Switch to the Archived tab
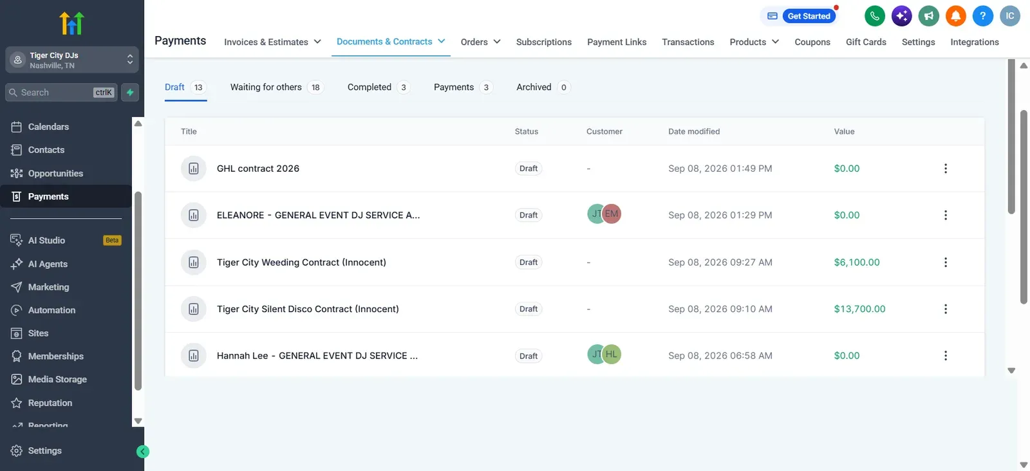Screen dimensions: 1030x471 coord(543,87)
